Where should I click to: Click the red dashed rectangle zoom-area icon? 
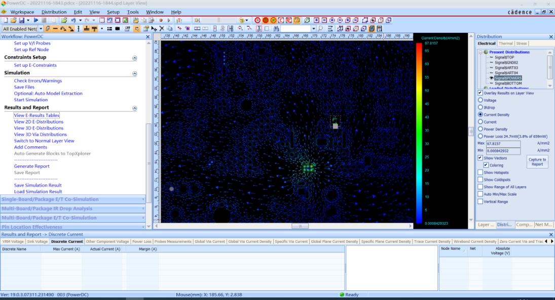tap(102, 20)
